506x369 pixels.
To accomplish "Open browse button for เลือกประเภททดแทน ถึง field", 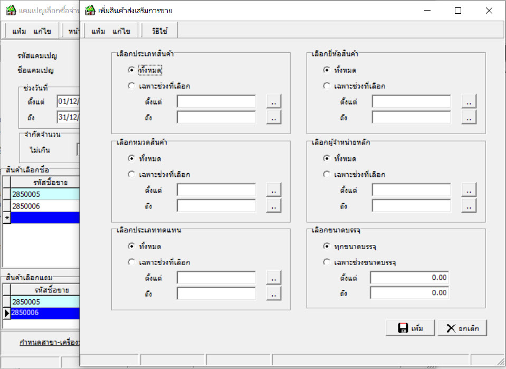I will [273, 294].
